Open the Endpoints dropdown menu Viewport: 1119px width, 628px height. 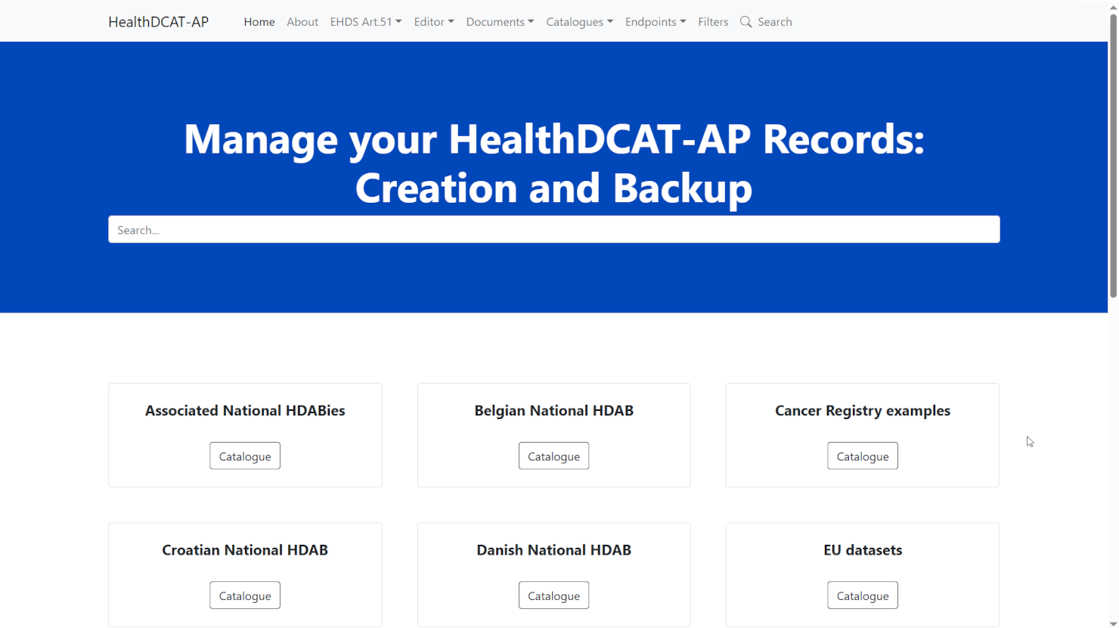click(655, 22)
